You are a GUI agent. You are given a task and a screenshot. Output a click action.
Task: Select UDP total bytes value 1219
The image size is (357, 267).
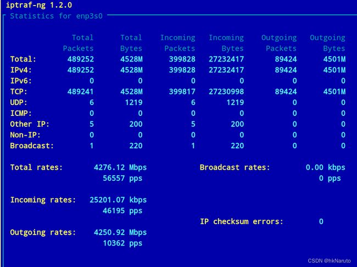133,103
